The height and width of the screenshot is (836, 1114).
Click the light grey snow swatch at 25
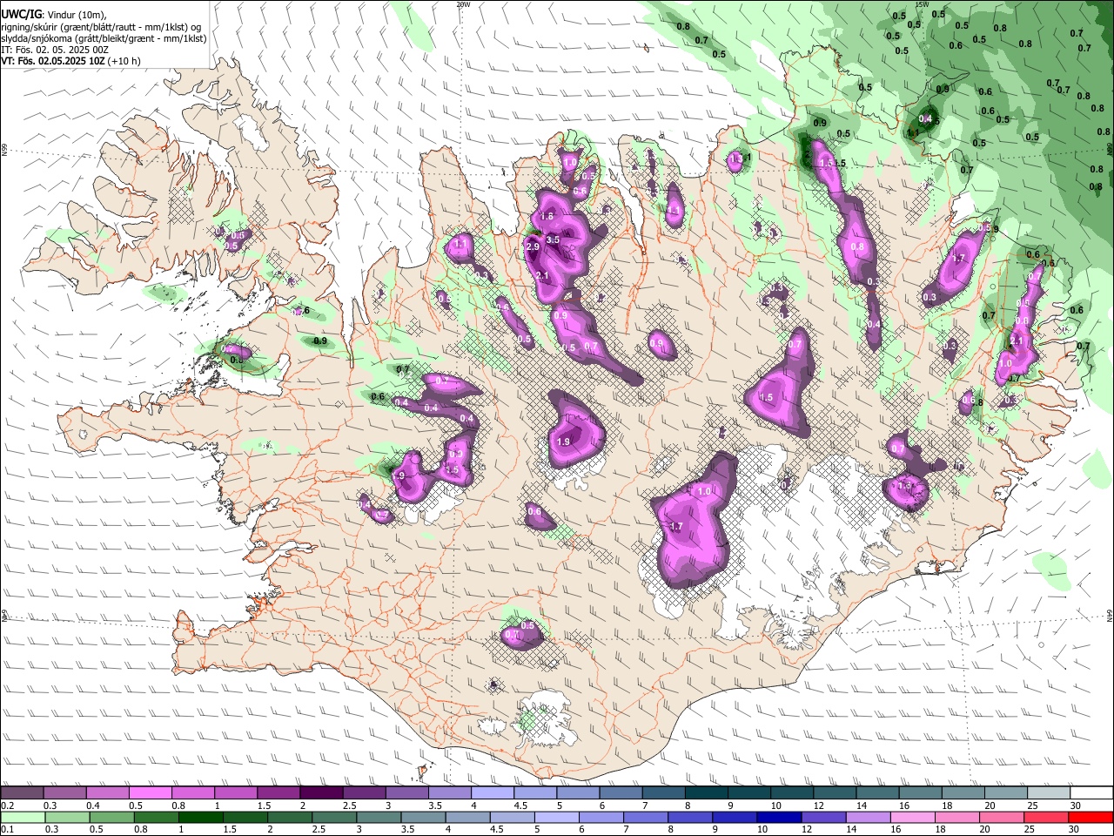coord(1048,792)
